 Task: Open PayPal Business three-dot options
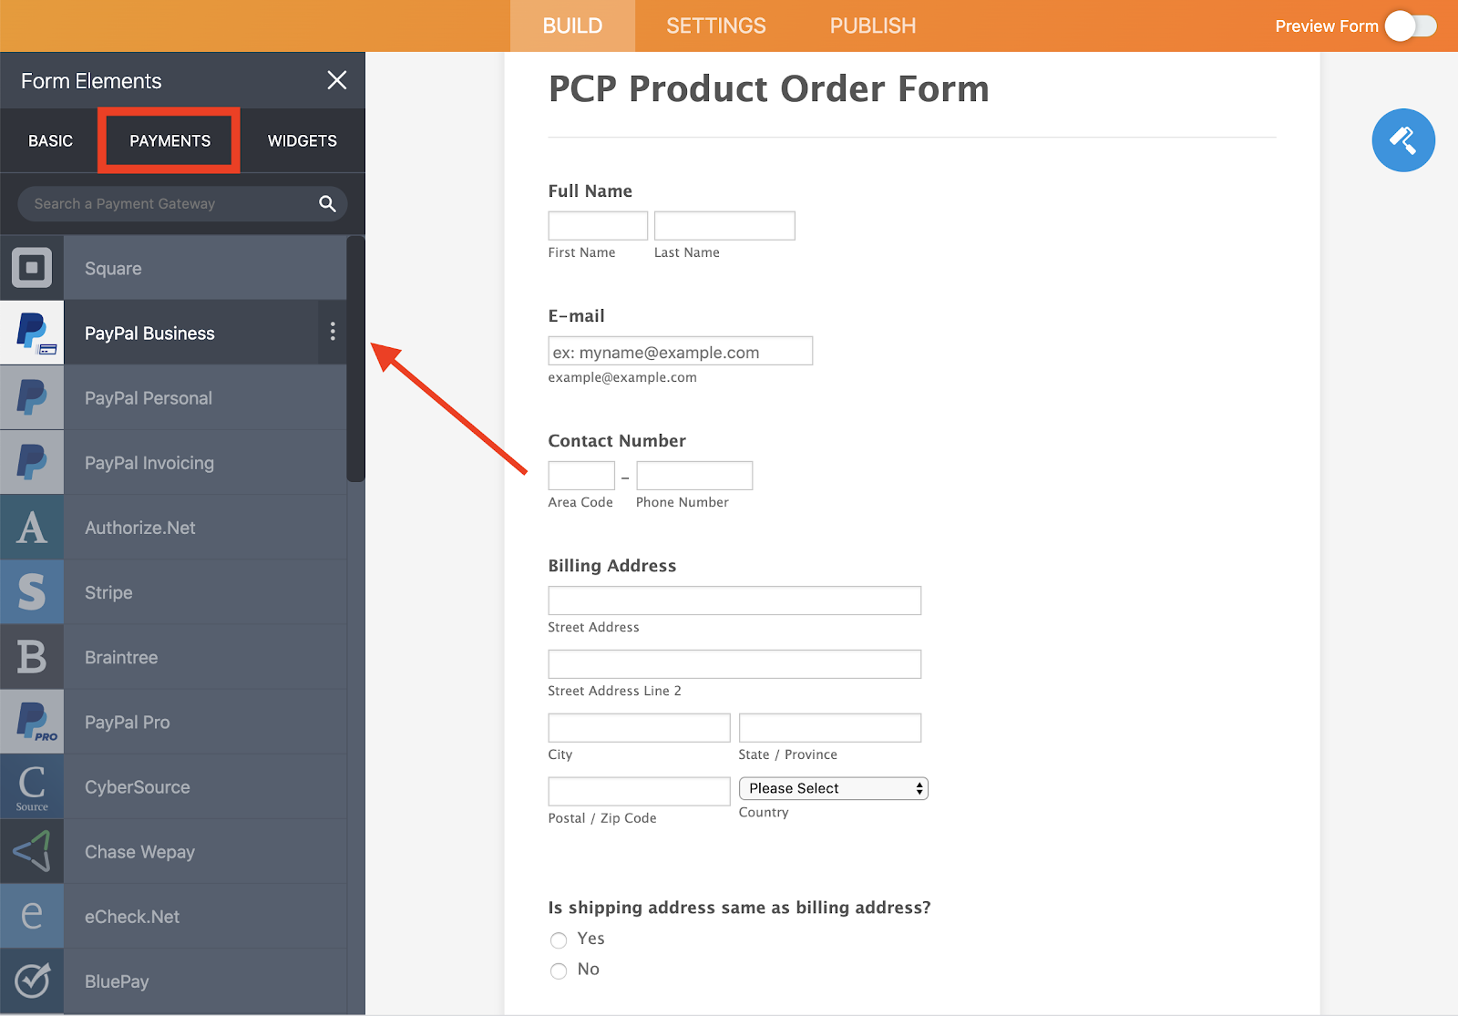click(333, 332)
